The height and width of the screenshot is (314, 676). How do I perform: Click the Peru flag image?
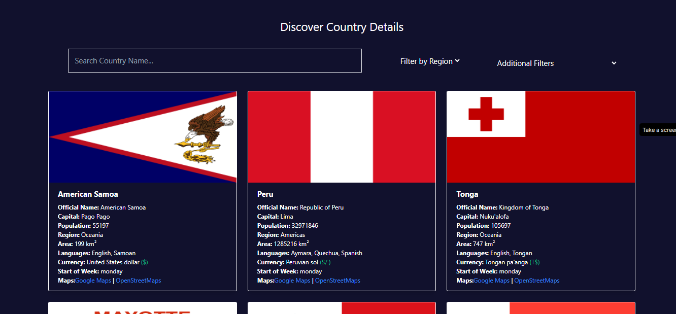click(342, 137)
